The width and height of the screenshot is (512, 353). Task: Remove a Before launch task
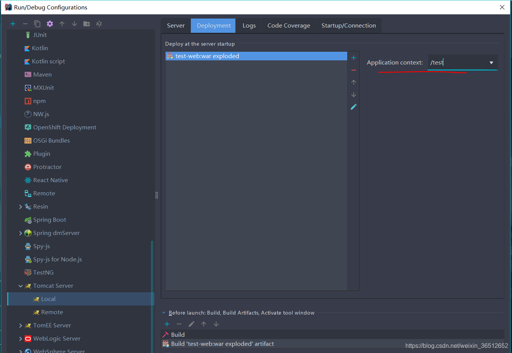tap(179, 324)
